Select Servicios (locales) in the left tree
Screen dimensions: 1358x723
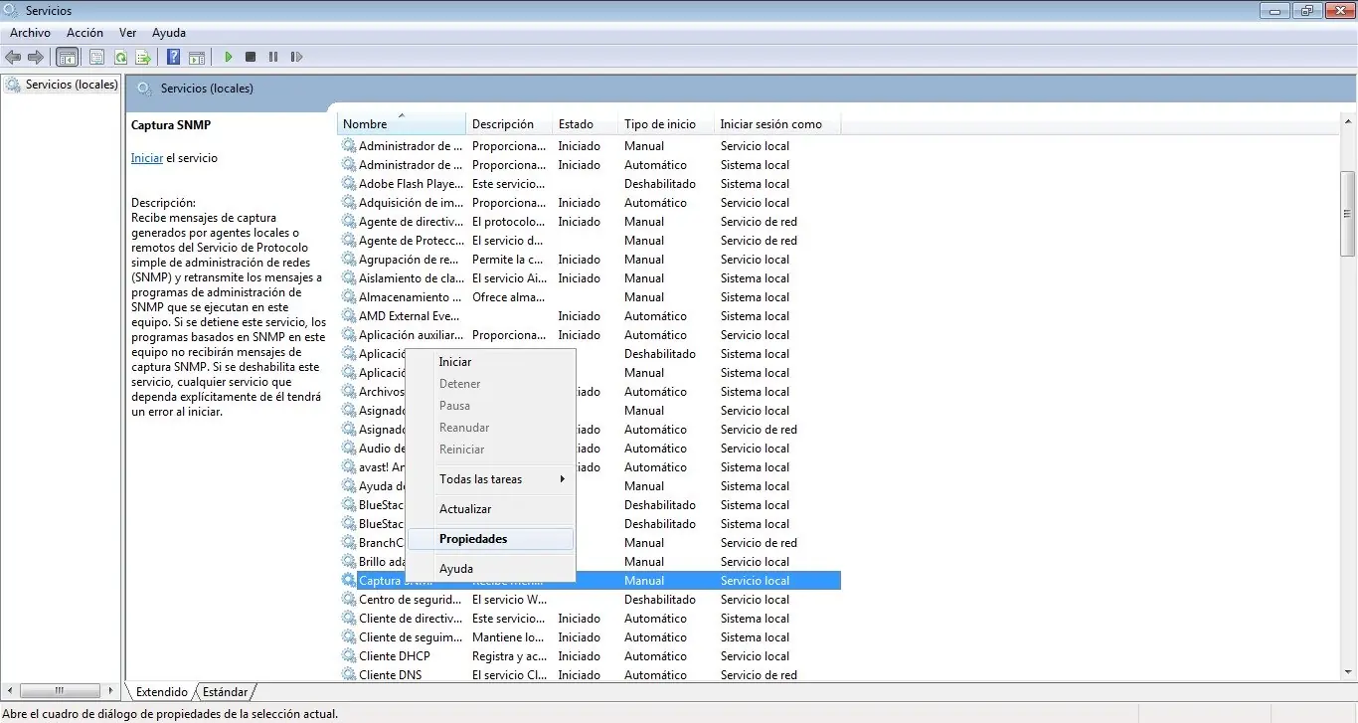[x=72, y=85]
